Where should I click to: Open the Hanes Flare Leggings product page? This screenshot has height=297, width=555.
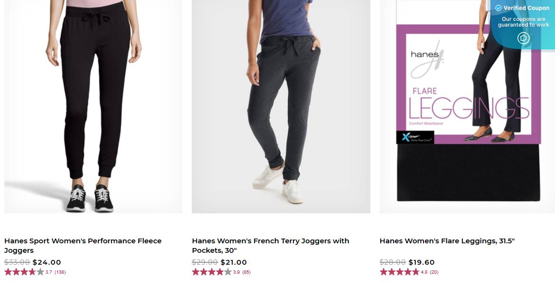pos(447,241)
